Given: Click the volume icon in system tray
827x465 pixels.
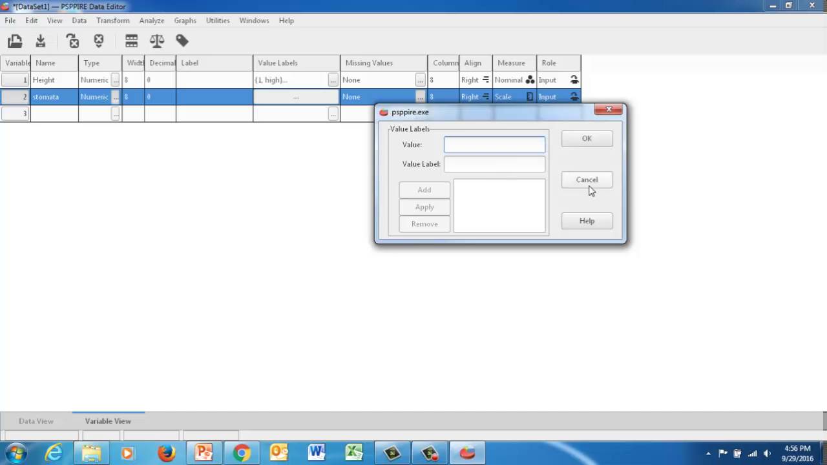Looking at the screenshot, I should pyautogui.click(x=767, y=453).
